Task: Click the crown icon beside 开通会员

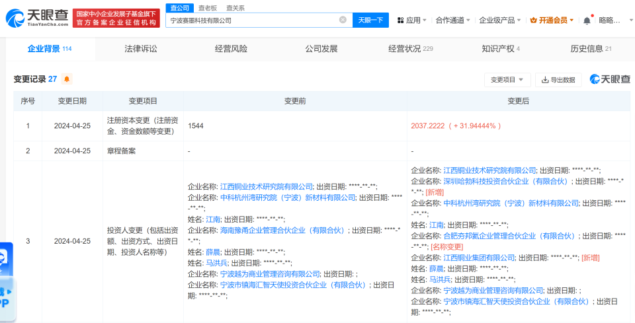Action: [533, 20]
